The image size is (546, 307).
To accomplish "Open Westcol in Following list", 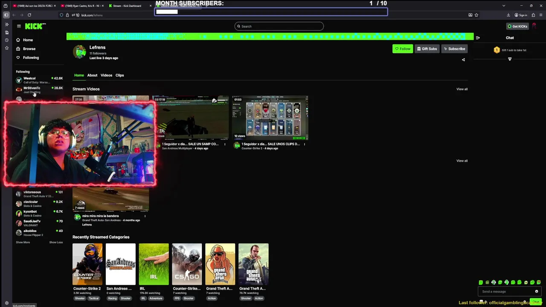I will pos(39,80).
